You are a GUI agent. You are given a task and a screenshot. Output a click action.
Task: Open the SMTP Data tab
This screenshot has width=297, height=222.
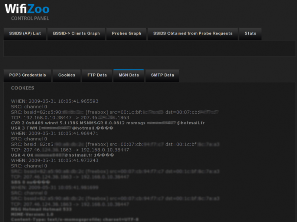coord(162,75)
